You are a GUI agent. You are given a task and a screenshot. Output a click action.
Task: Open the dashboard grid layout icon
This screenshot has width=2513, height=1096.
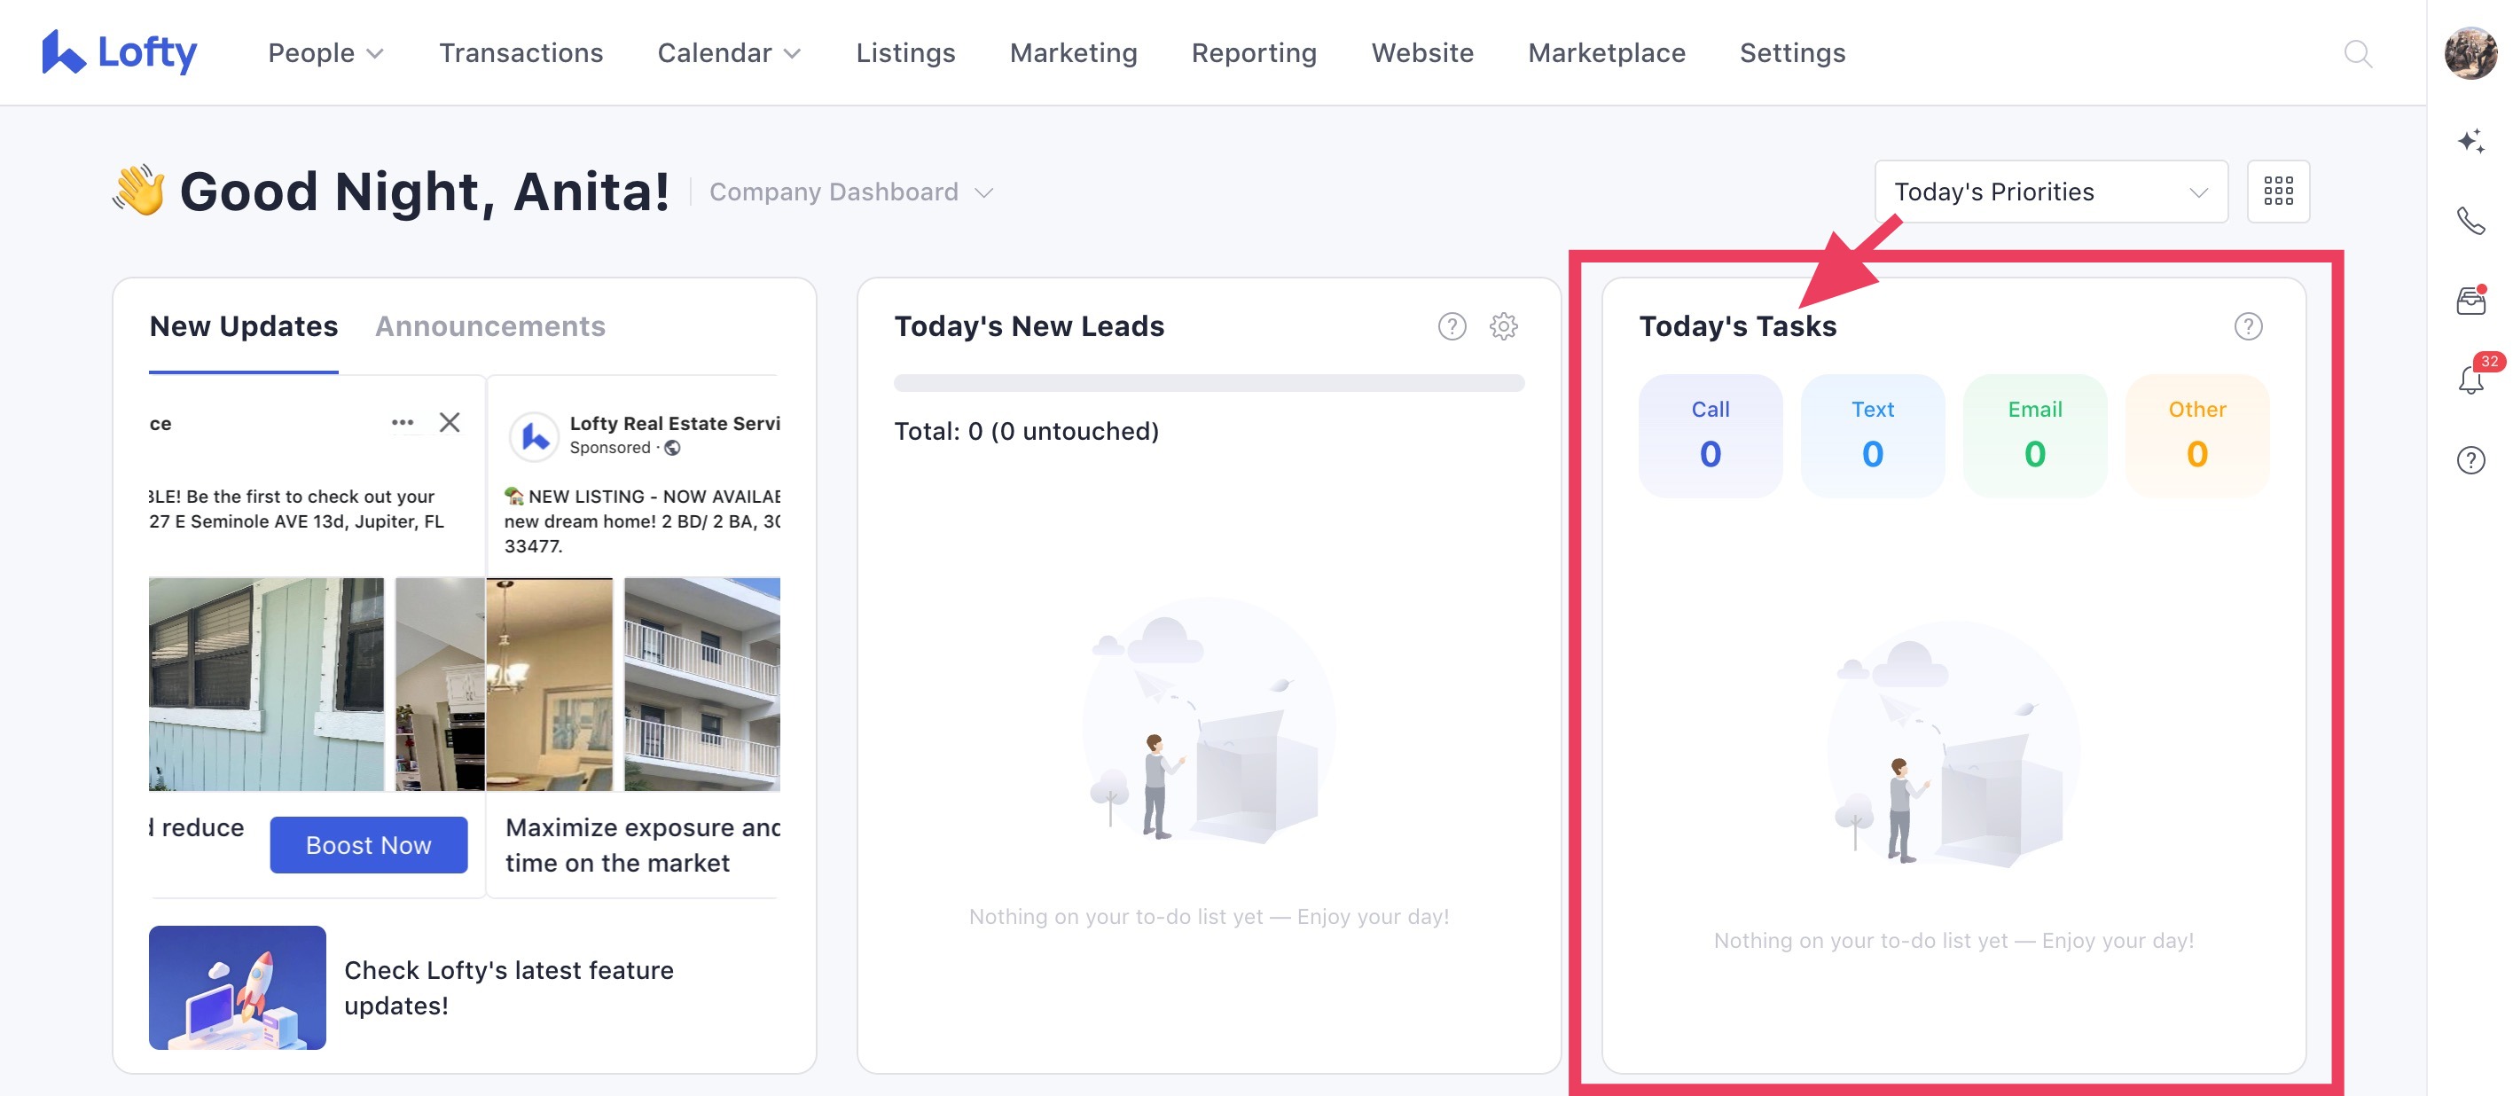[x=2278, y=192]
